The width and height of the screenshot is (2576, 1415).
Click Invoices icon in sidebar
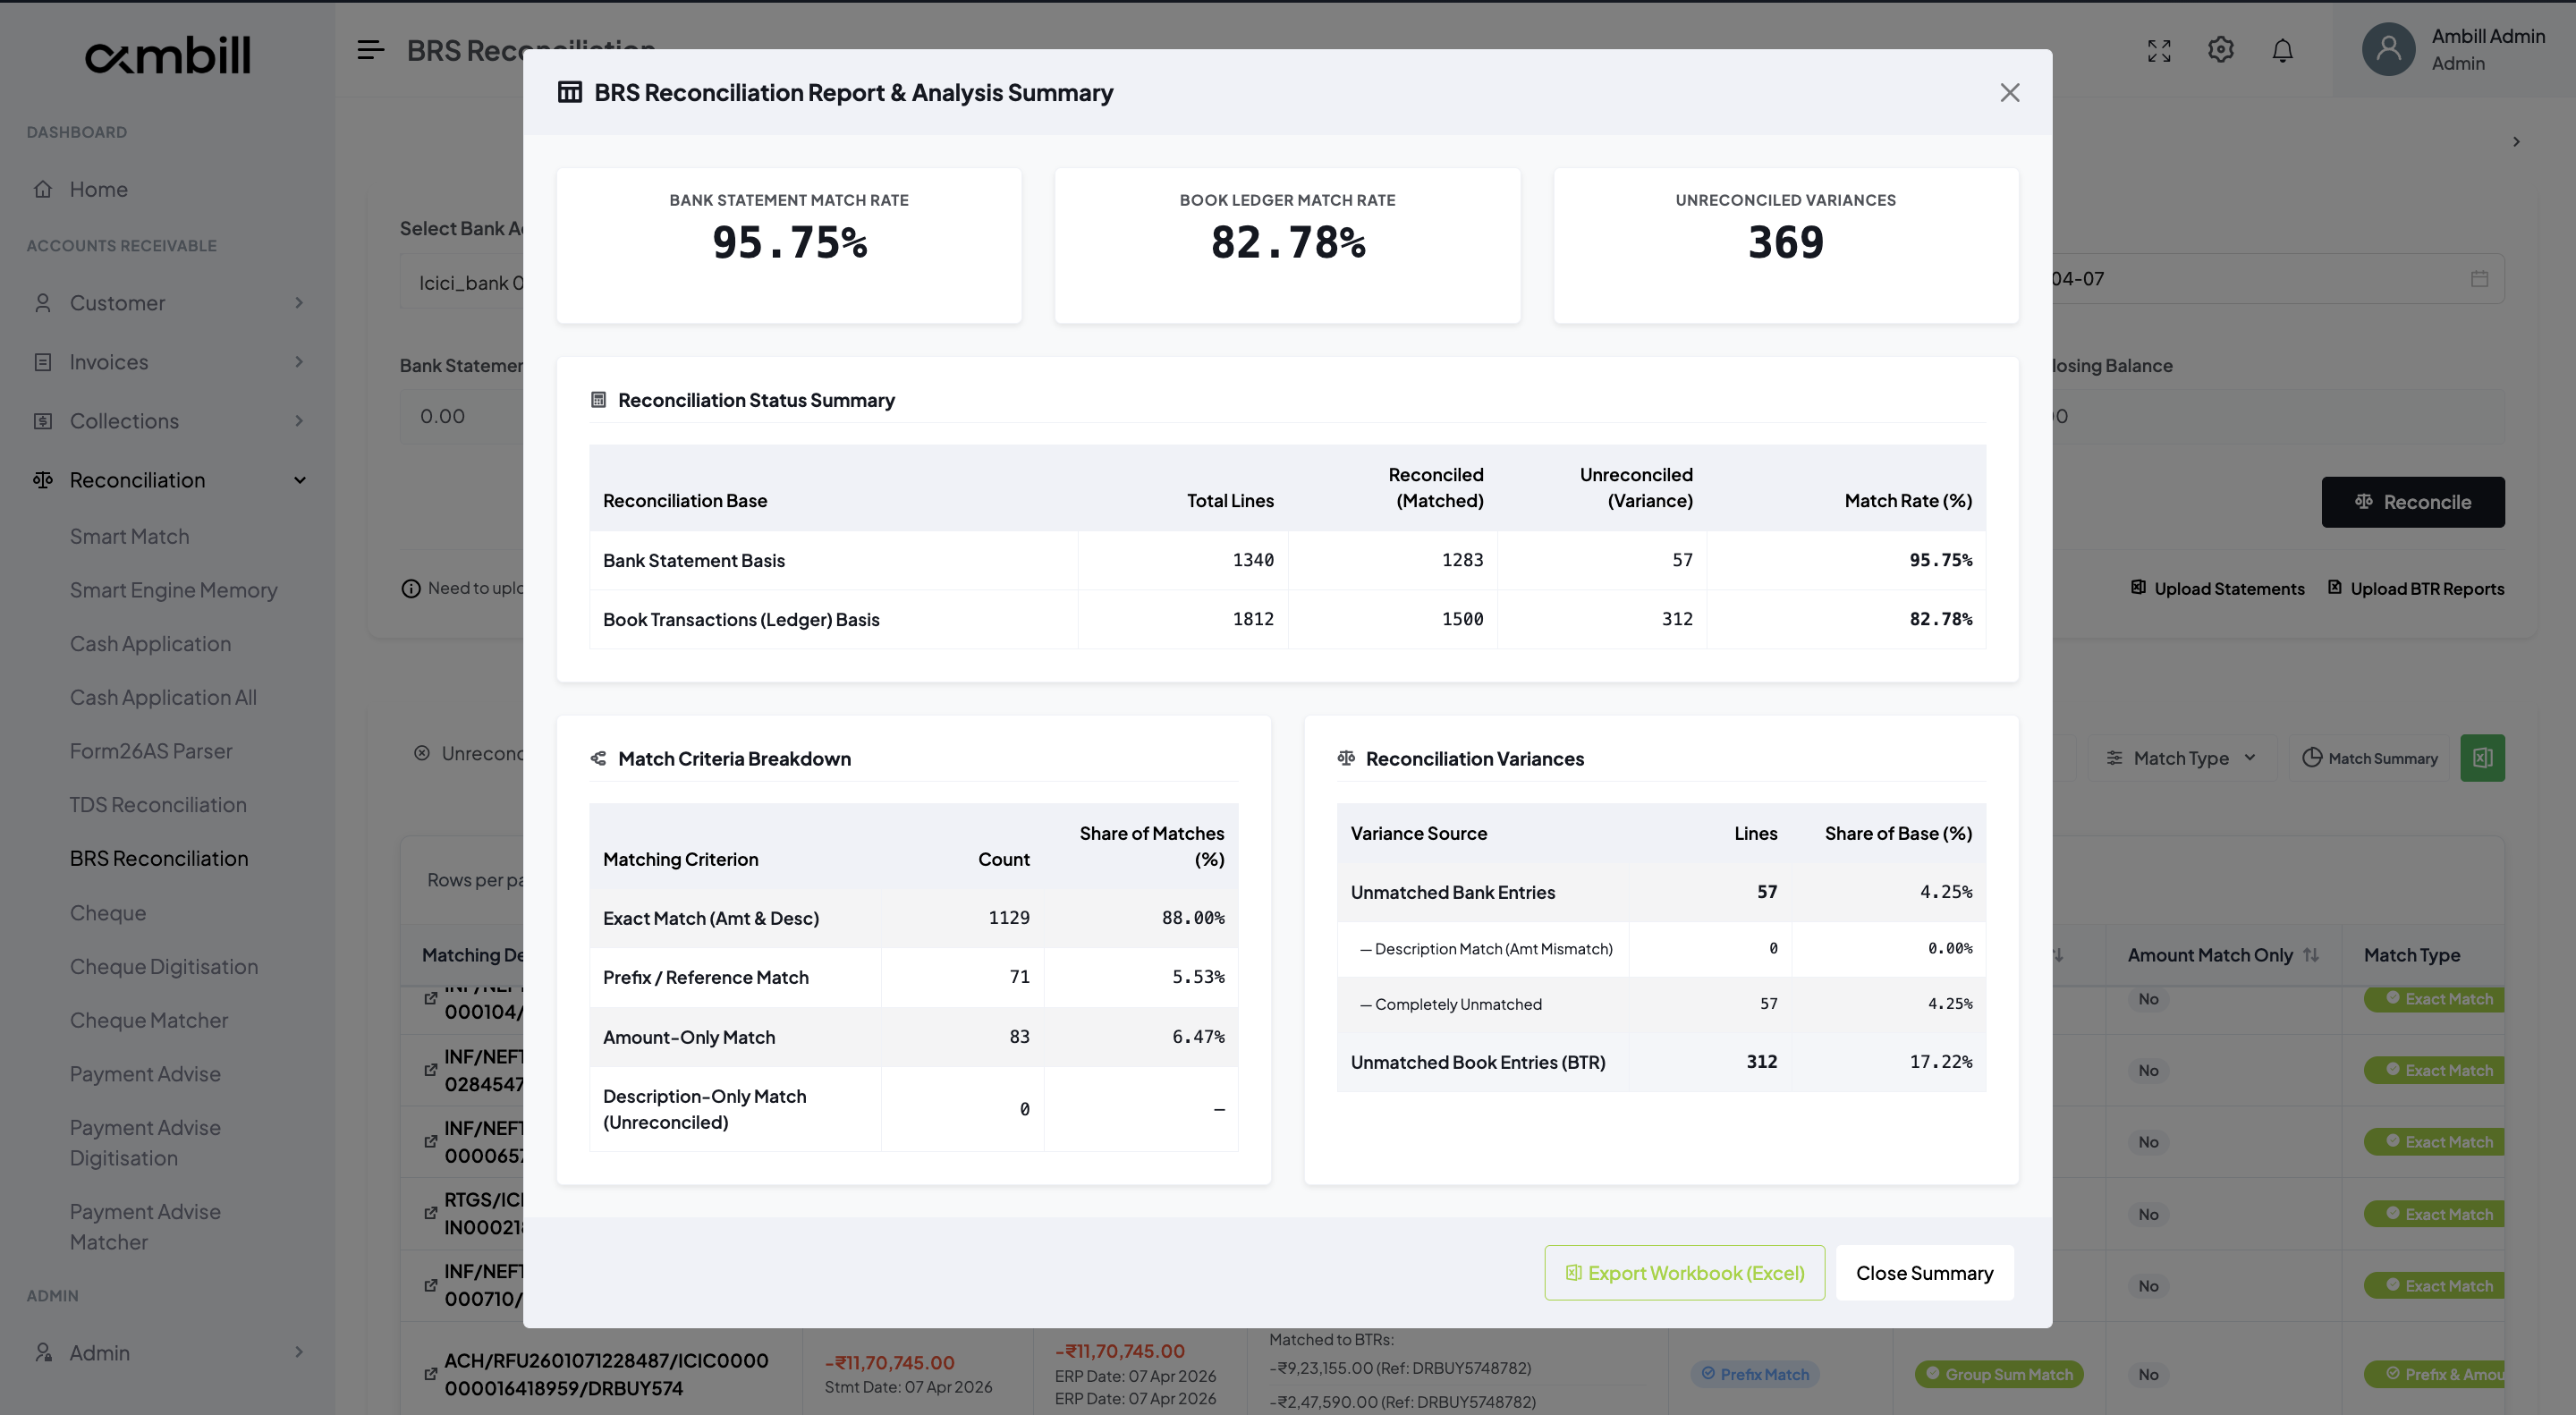(42, 361)
